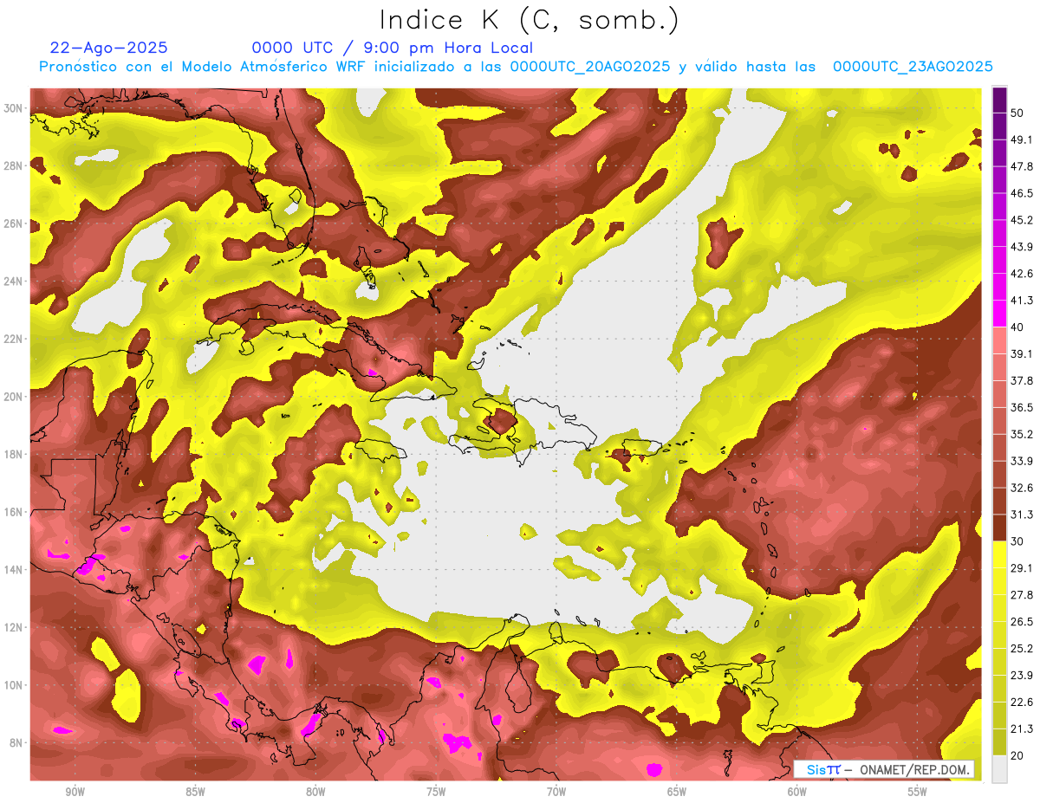
Task: Click the salmon swatch between 39.1 and 40
Action: (x=999, y=340)
